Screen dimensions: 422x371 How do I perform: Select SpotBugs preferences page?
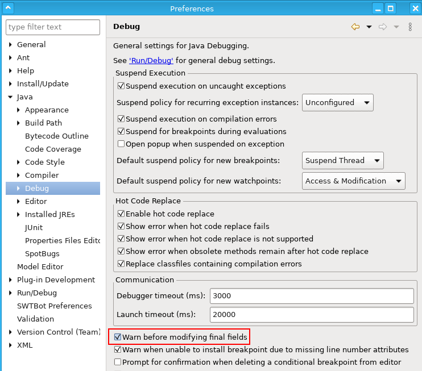[x=42, y=253]
